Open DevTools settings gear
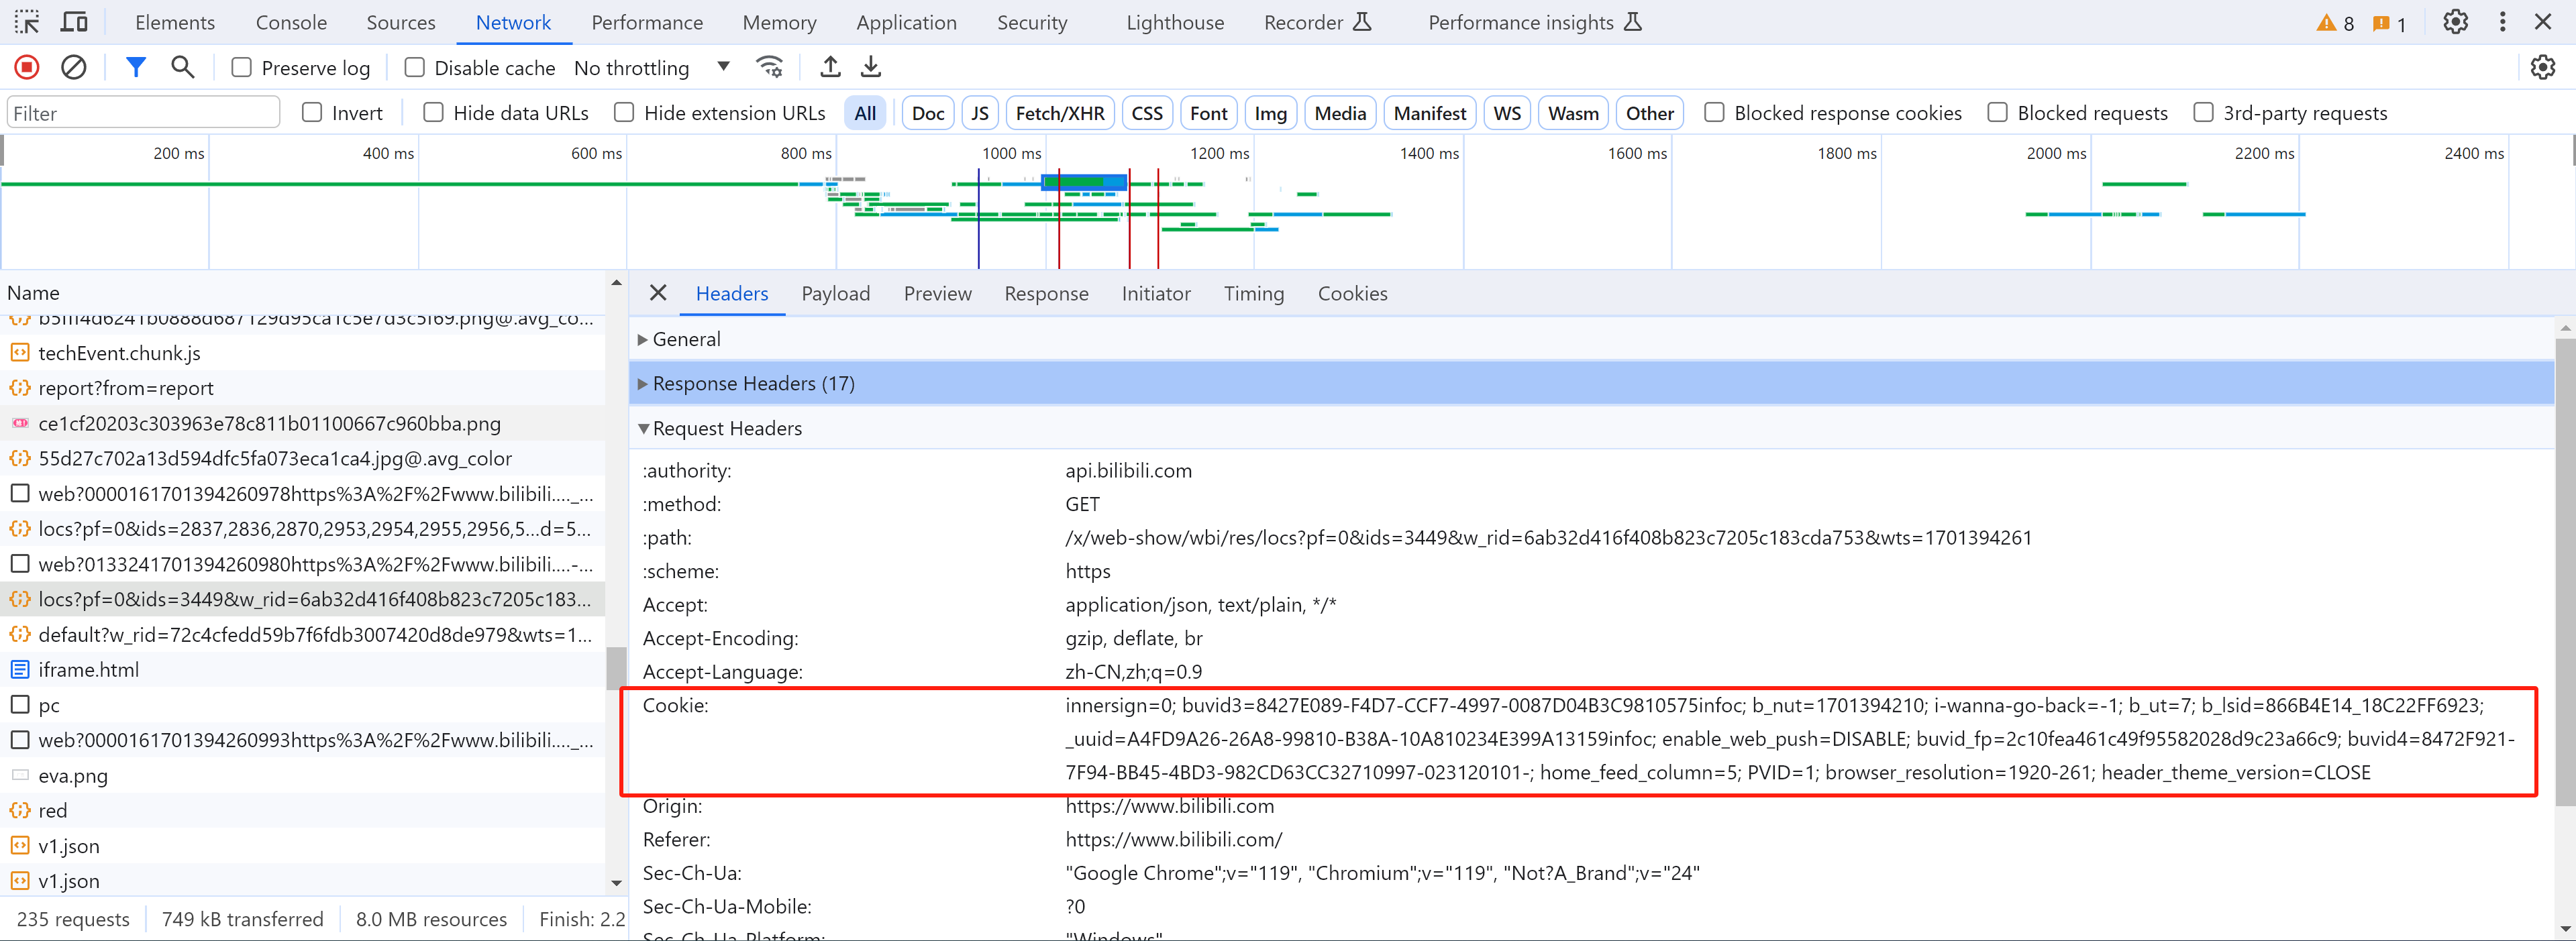 click(x=2455, y=22)
